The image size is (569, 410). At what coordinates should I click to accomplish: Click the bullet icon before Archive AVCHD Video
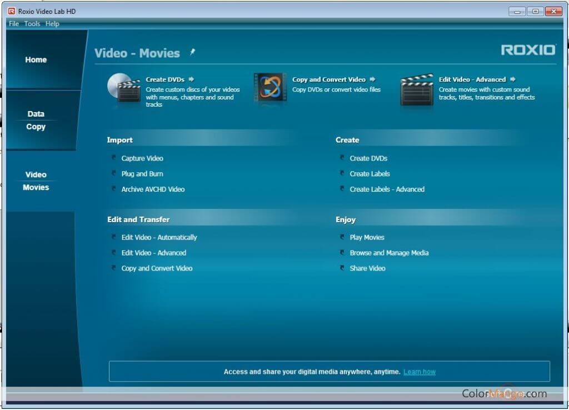[113, 189]
